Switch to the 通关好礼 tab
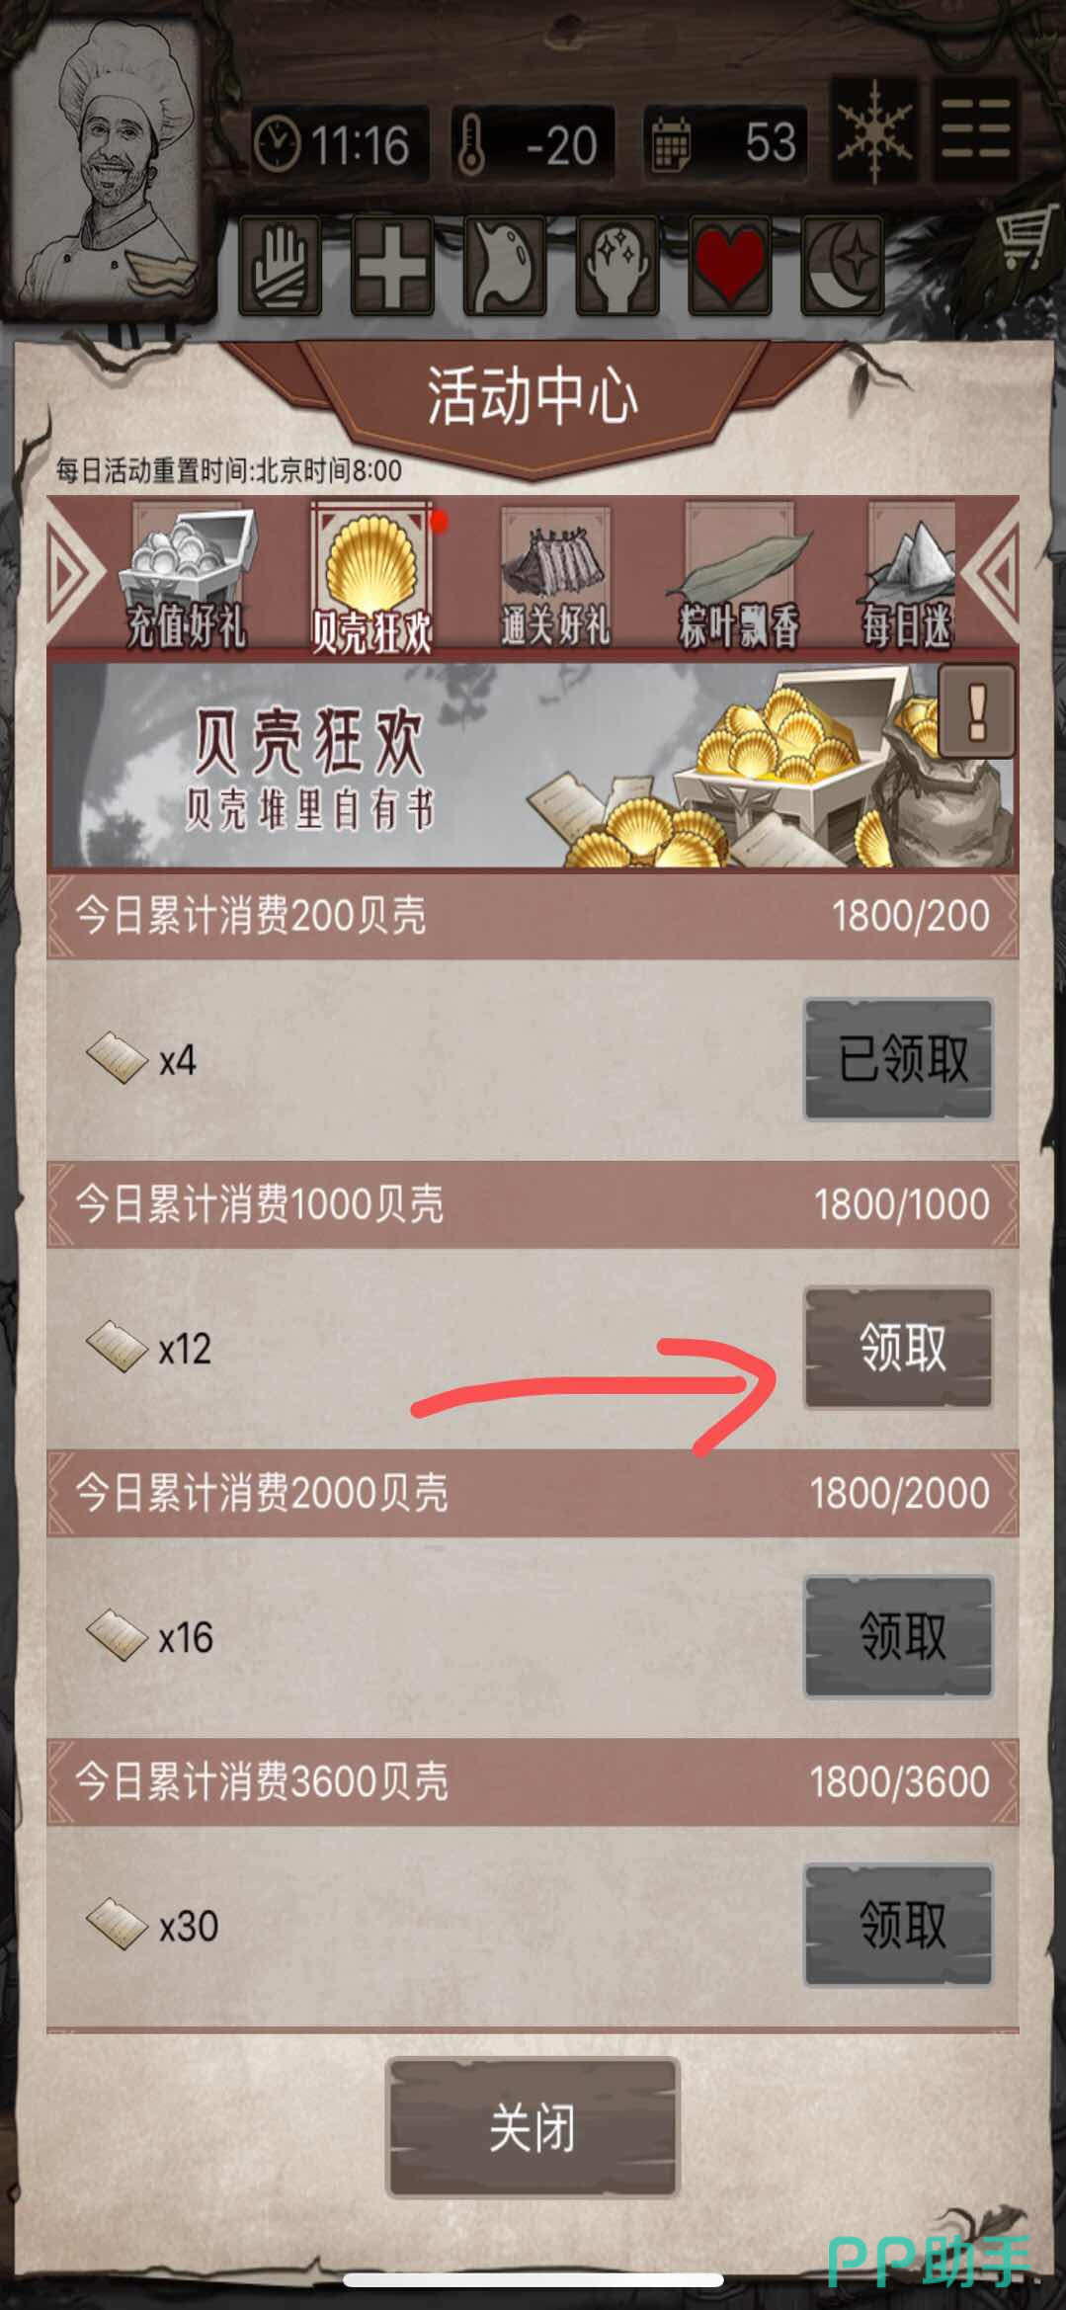1066x2310 pixels. click(x=554, y=577)
